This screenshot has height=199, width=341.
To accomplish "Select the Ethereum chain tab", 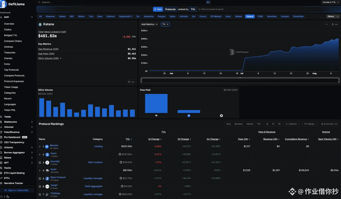I will tap(50, 16).
